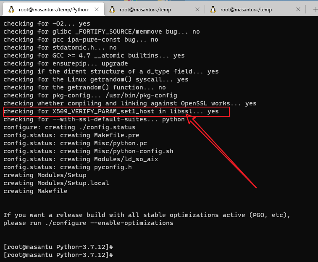Close the root@masantu:~/temp/Python- tab

(97, 9)
